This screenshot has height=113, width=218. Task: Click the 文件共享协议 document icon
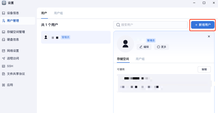coord(3,74)
